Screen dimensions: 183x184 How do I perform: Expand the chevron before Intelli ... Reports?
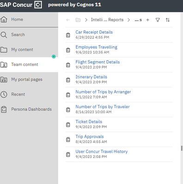(86, 20)
